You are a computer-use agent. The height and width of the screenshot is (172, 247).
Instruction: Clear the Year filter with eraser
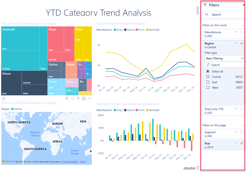click(242, 143)
